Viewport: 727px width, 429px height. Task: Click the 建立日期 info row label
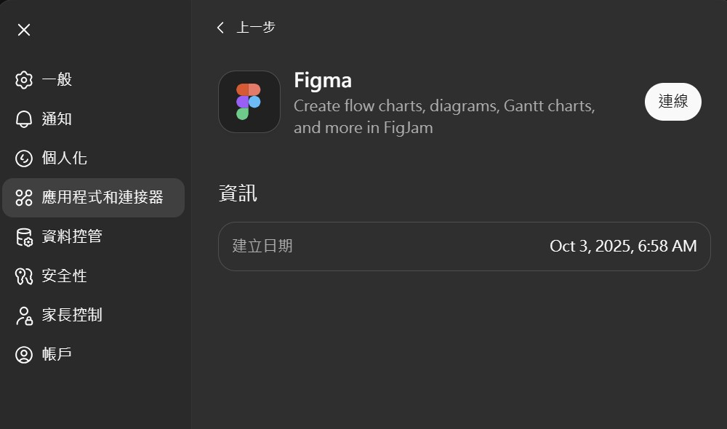262,246
